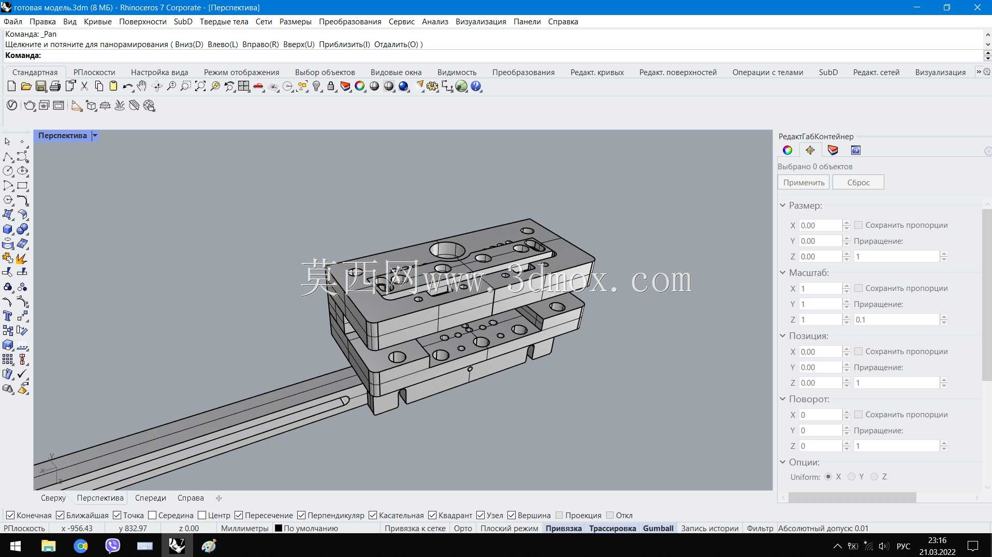Switch to the Спереди viewport tab
992x557 pixels.
(x=151, y=498)
